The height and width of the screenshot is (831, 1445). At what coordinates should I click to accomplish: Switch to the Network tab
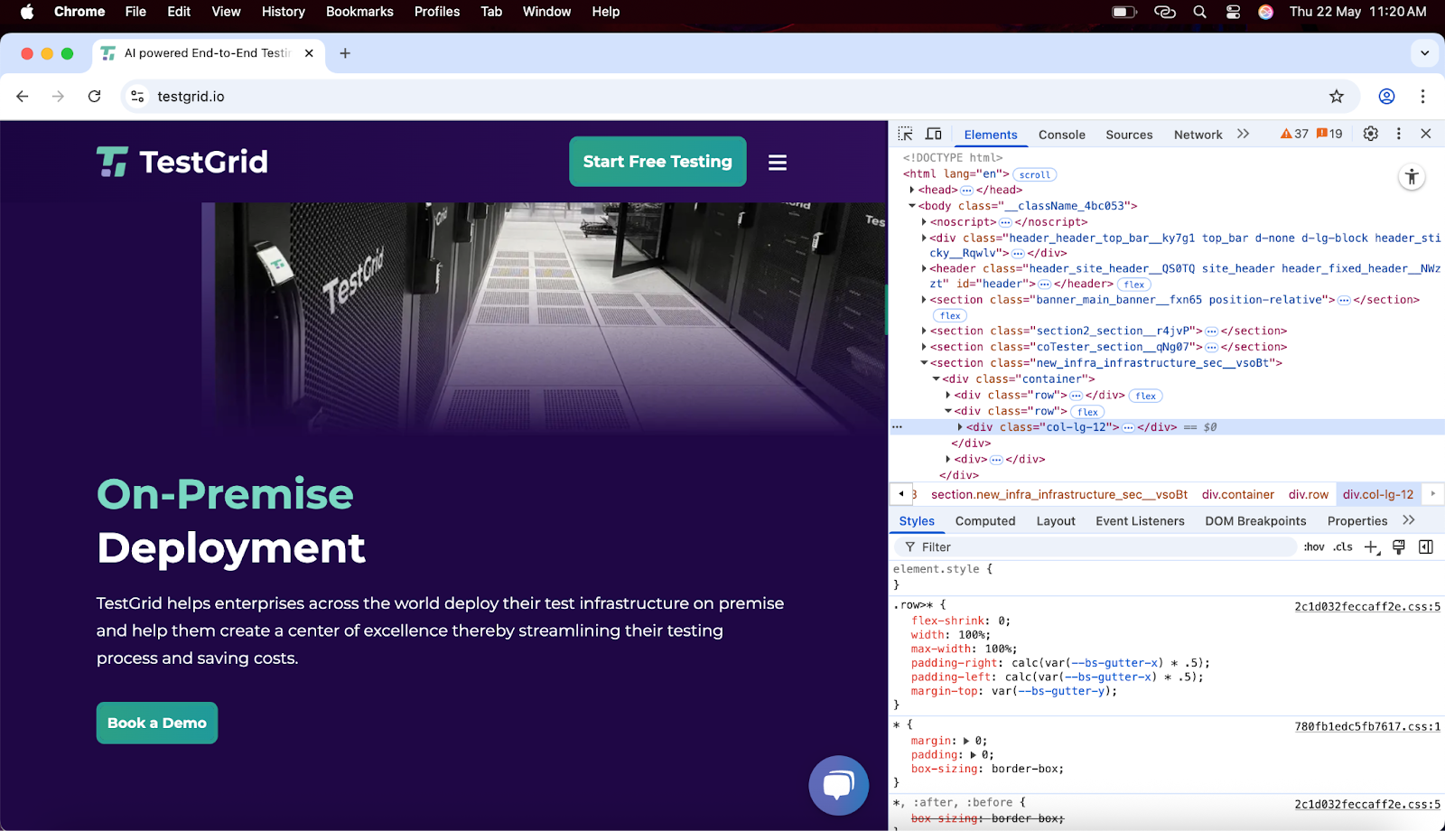pyautogui.click(x=1198, y=135)
